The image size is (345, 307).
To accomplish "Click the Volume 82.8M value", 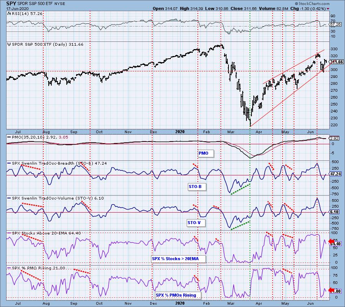I will (x=274, y=8).
